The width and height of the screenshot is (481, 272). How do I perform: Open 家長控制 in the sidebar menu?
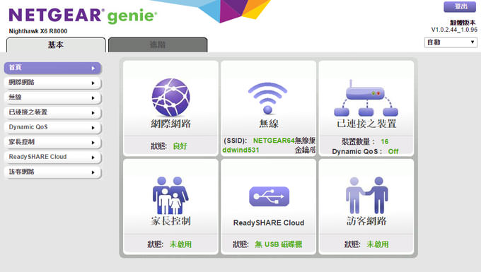point(52,142)
